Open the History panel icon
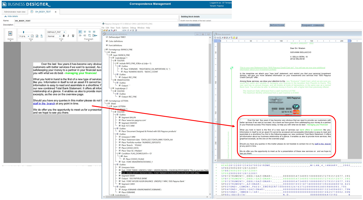The image size is (363, 200). (x=10, y=34)
